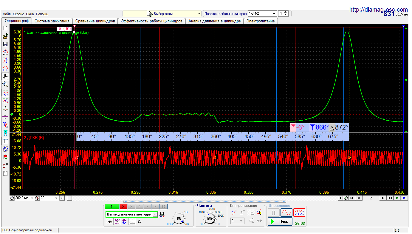Switch to Эффективность работы цилиндров tab
Image resolution: width=412 pixels, height=234 pixels.
[152, 21]
